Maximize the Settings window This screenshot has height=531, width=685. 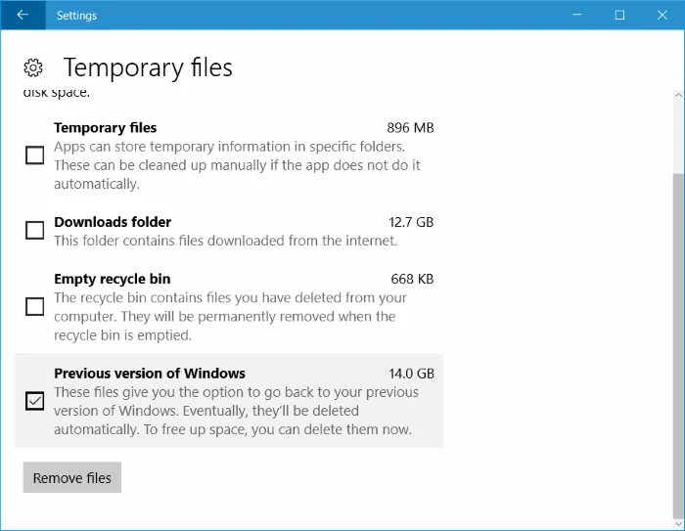click(x=619, y=15)
